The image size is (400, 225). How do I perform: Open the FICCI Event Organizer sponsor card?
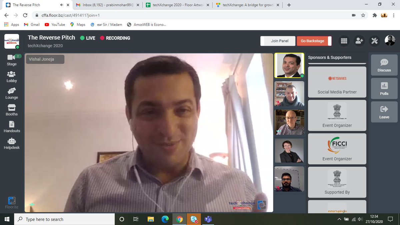tap(337, 149)
